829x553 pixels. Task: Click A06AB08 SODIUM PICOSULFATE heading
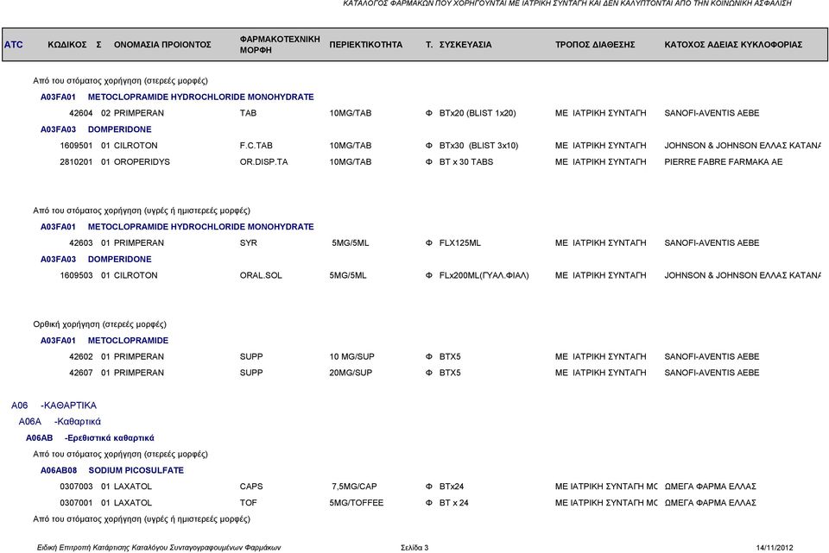click(112, 470)
